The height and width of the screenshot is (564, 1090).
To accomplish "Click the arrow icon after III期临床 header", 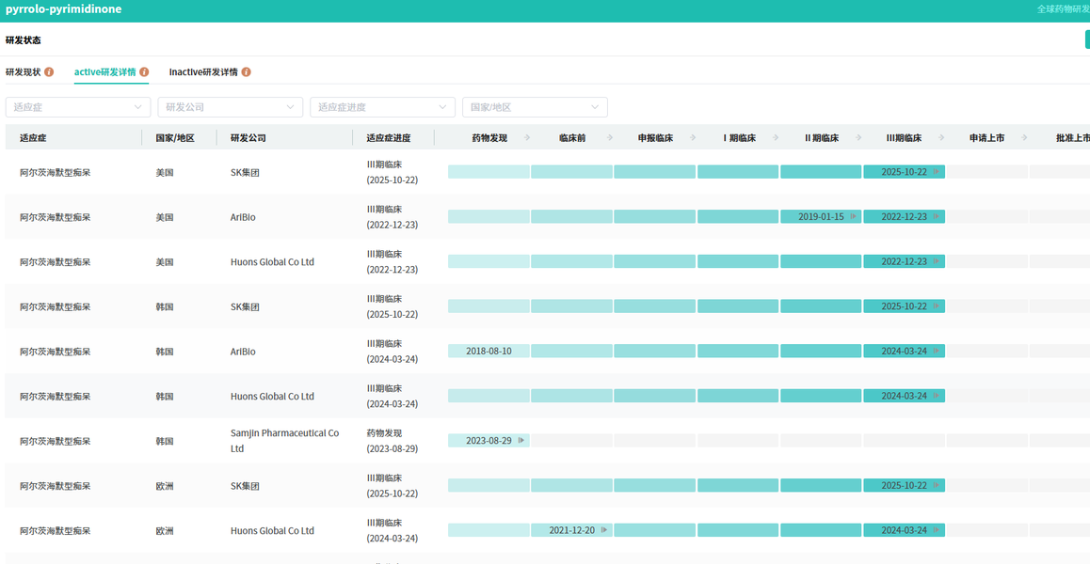I will [x=940, y=137].
